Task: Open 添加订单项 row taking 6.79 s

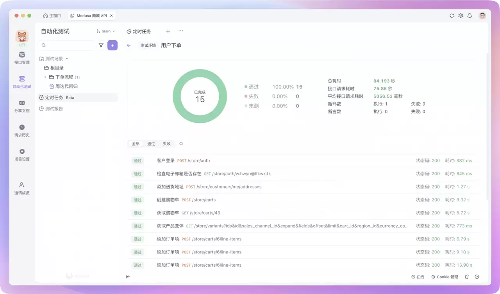Action: point(304,239)
